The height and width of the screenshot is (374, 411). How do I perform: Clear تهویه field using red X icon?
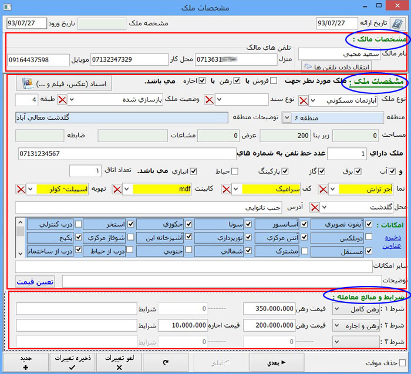coord(21,189)
